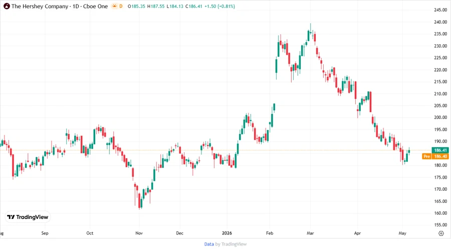Click the 'by TradingView' link text
451x250 pixels.
[x=231, y=244]
